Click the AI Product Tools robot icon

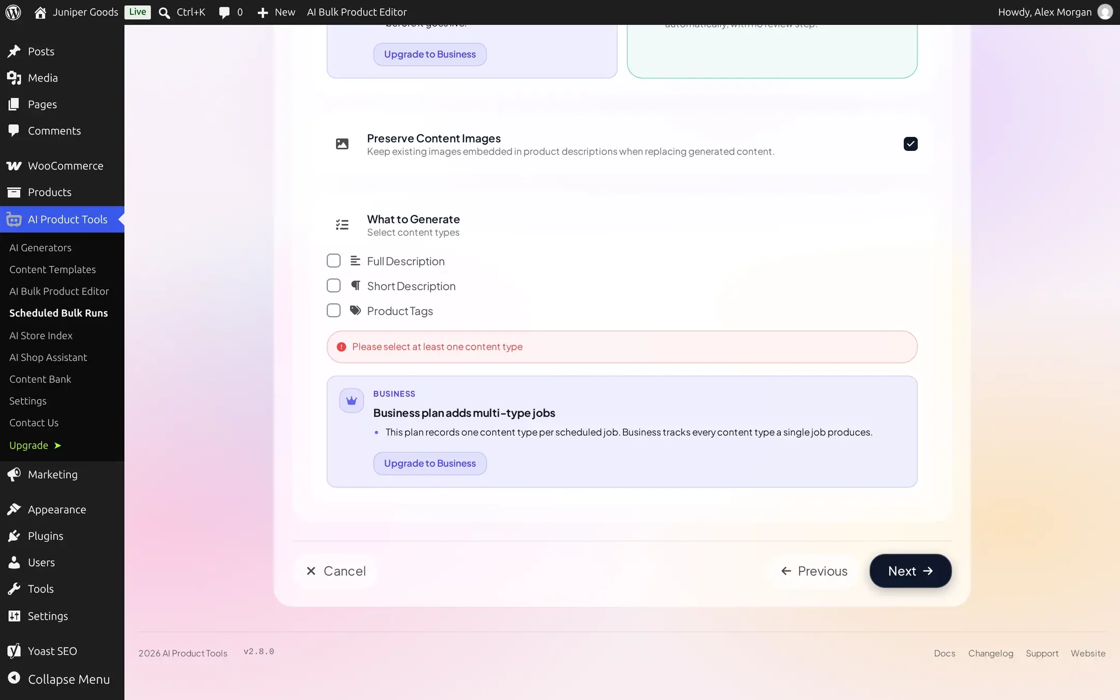[x=14, y=219]
